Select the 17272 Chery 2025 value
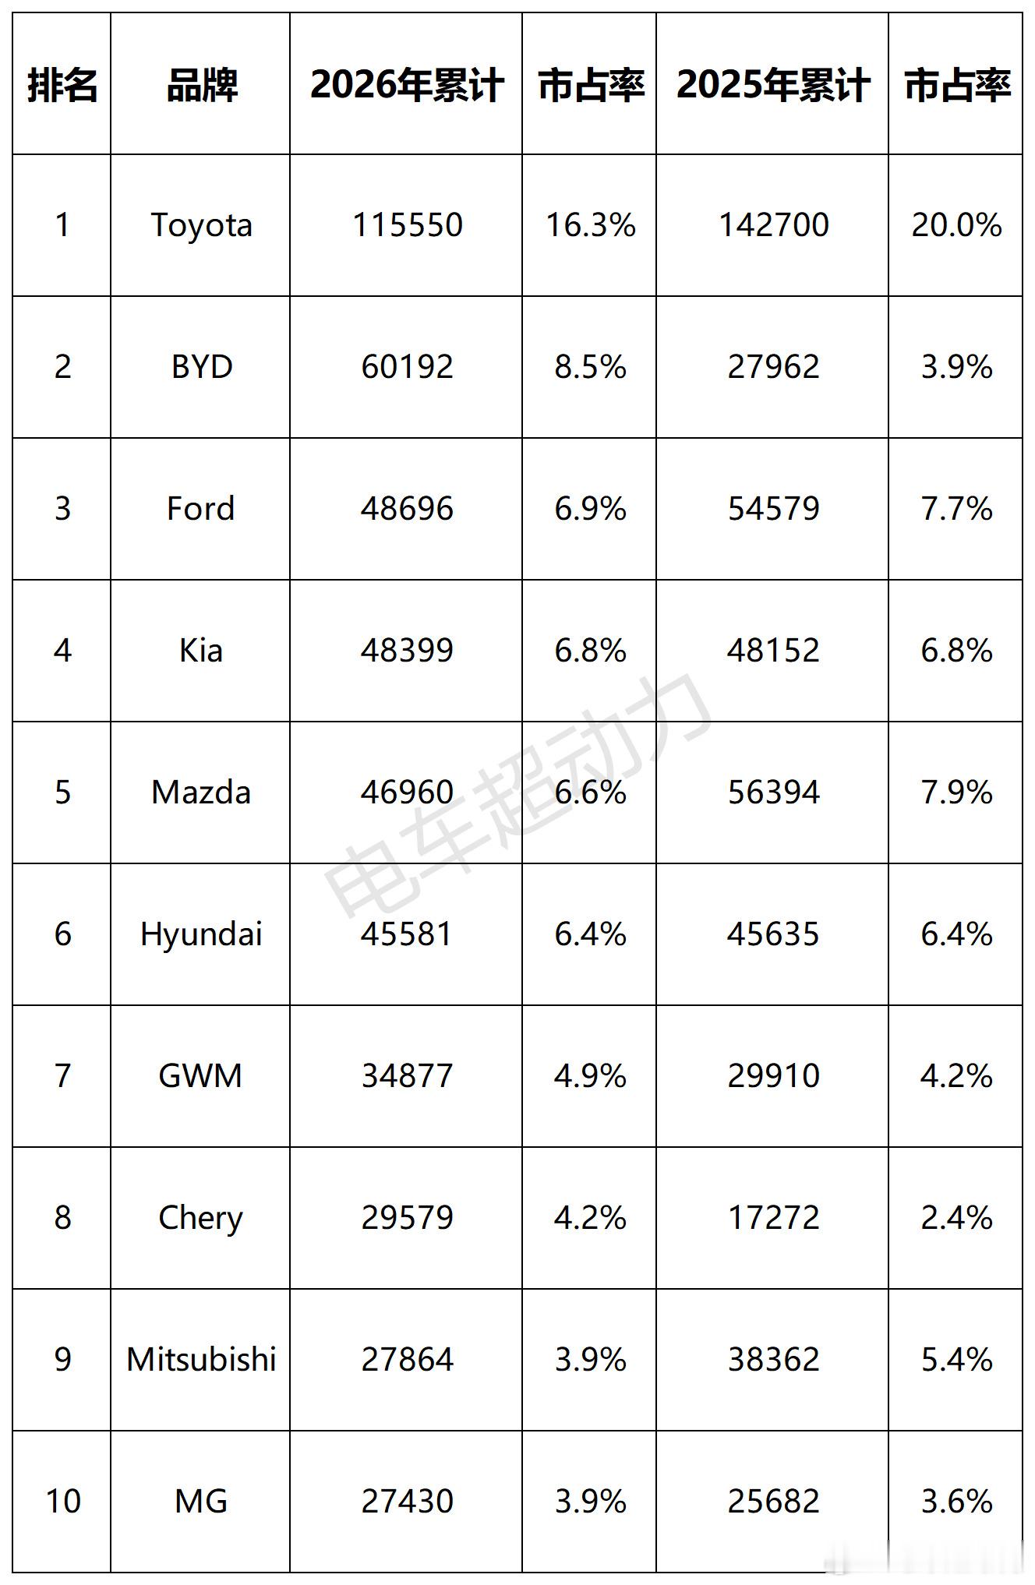Image resolution: width=1035 pixels, height=1585 pixels. click(x=772, y=1218)
